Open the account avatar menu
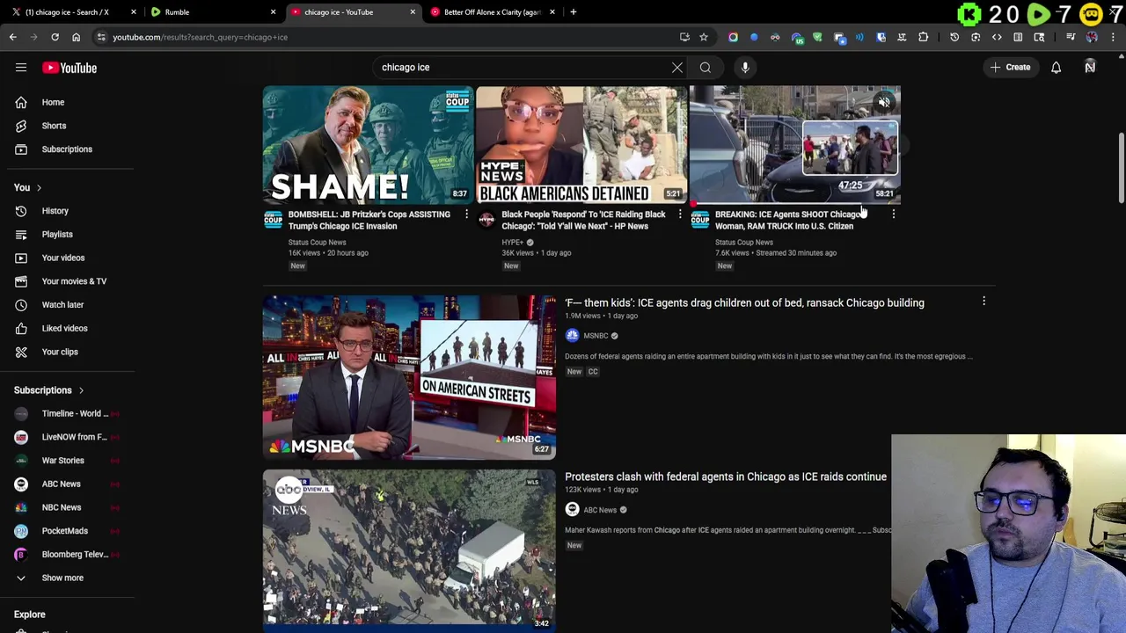Screen dimensions: 1126x633 1090,67
